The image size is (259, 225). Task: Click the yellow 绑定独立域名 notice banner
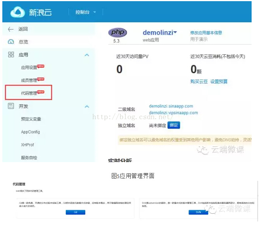(185, 140)
